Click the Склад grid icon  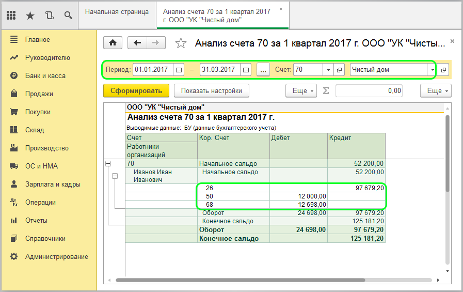14,130
